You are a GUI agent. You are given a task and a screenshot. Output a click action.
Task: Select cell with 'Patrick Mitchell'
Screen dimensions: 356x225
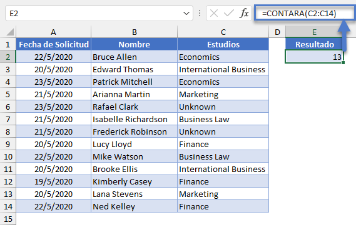coord(134,82)
